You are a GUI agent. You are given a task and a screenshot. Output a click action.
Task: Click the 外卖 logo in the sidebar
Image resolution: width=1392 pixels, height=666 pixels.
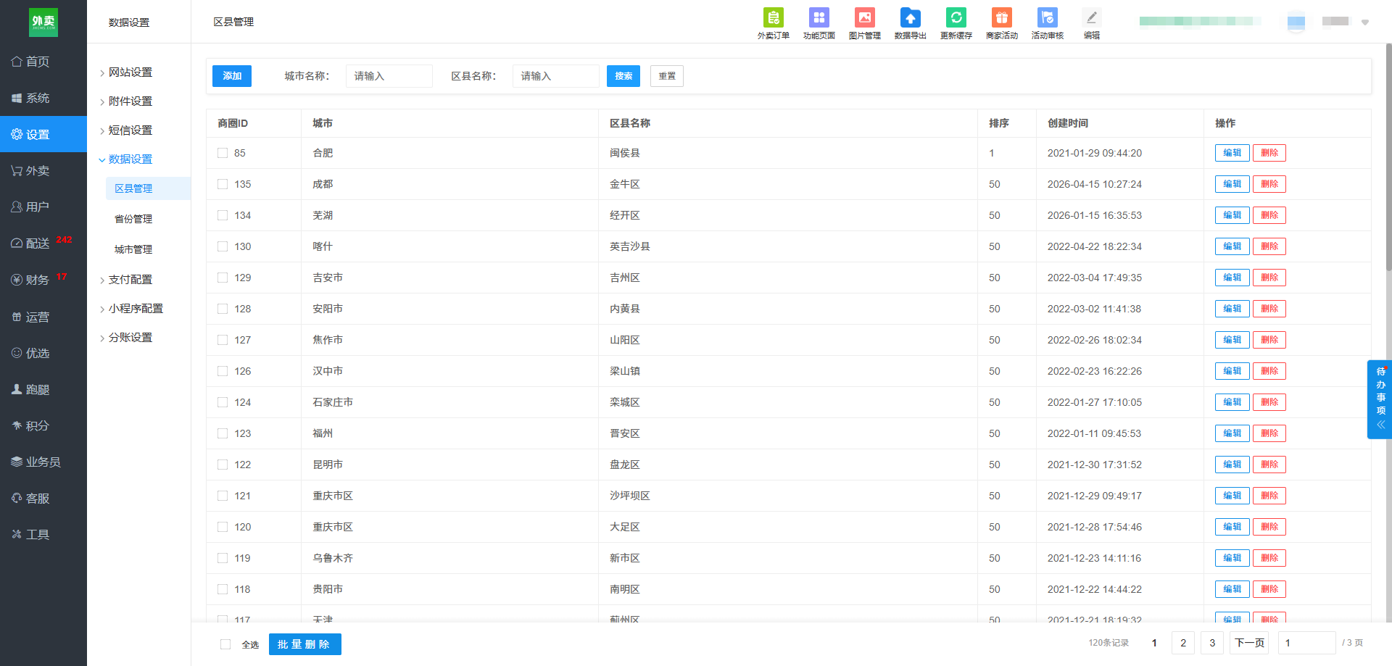click(x=43, y=22)
